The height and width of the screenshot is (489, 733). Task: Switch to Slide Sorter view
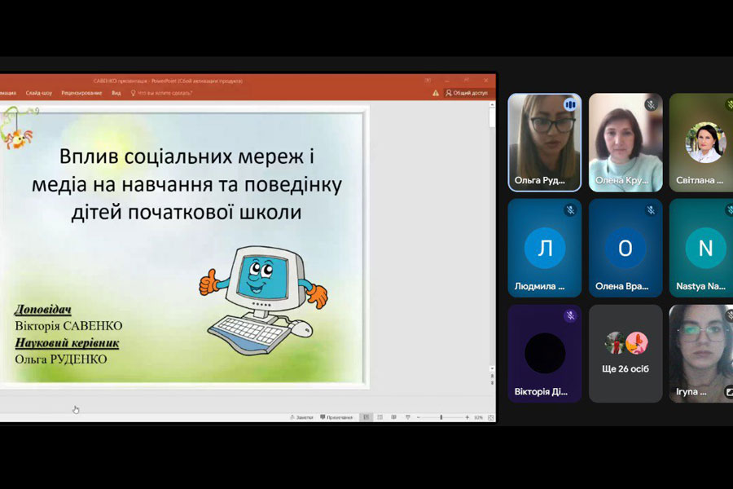point(380,417)
